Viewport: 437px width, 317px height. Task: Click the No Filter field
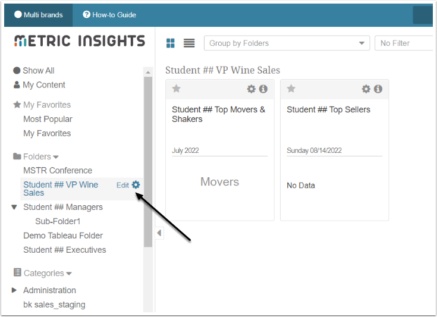point(404,43)
